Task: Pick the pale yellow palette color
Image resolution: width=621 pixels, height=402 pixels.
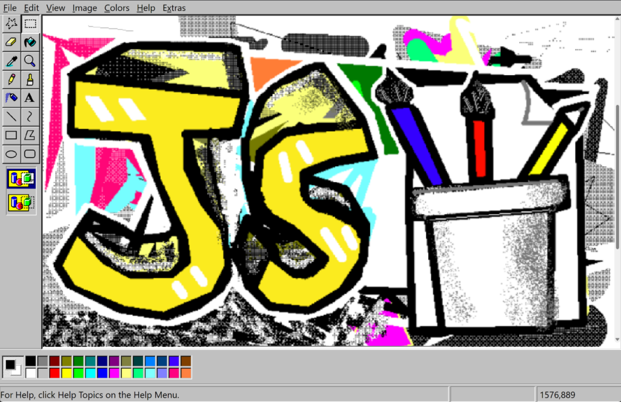Action: (126, 373)
